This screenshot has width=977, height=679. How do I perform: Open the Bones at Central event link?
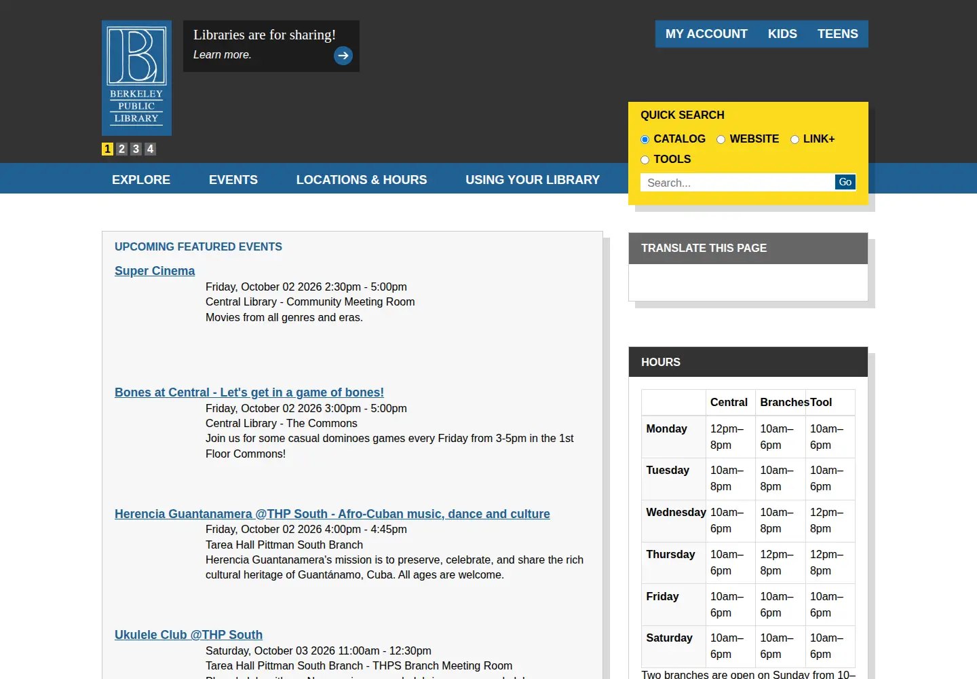click(249, 392)
